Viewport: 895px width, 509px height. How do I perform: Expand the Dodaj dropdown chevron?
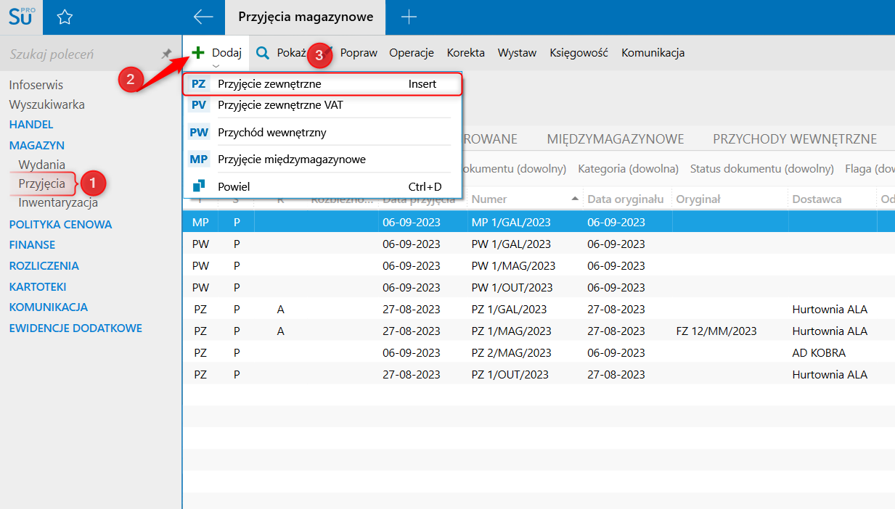[x=216, y=66]
